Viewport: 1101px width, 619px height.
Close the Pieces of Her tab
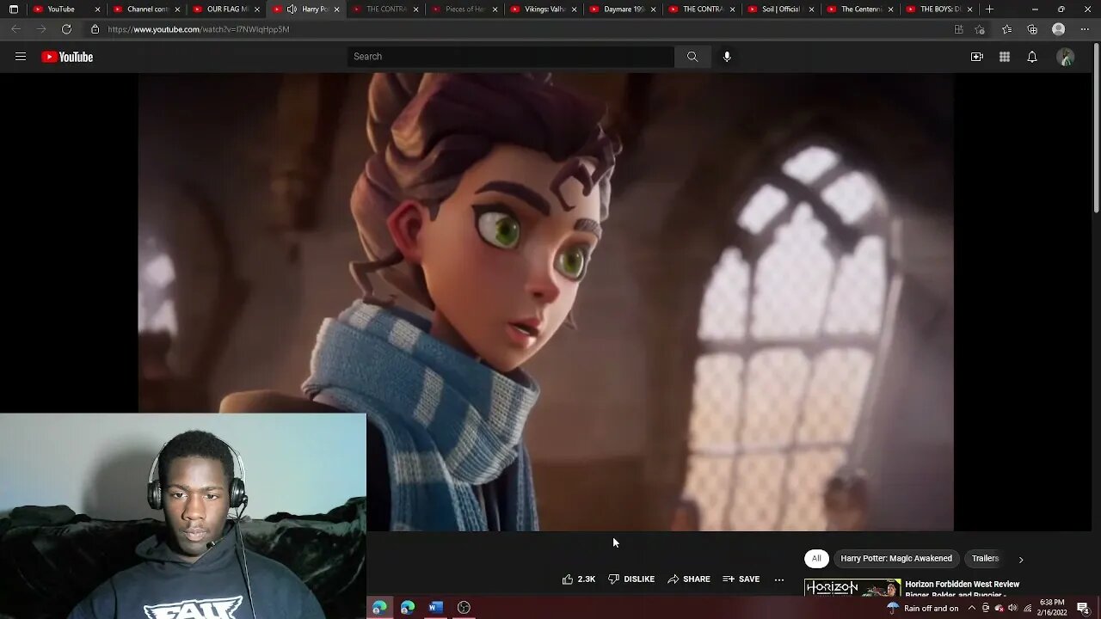tap(495, 9)
